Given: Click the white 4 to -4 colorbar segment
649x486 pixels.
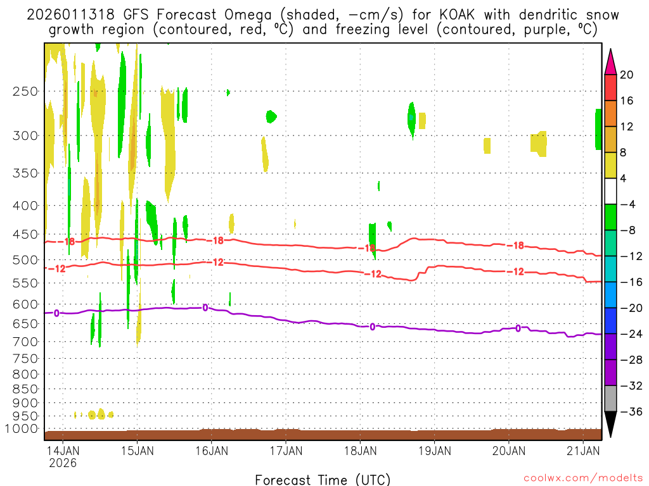Looking at the screenshot, I should [610, 191].
